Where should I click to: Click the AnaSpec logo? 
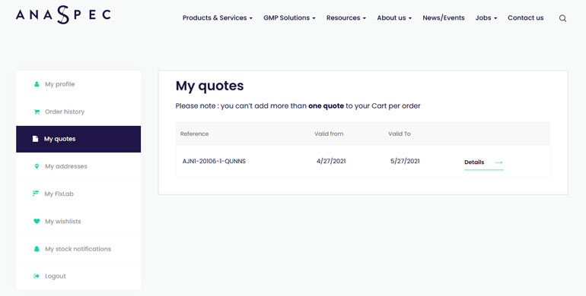pyautogui.click(x=63, y=15)
